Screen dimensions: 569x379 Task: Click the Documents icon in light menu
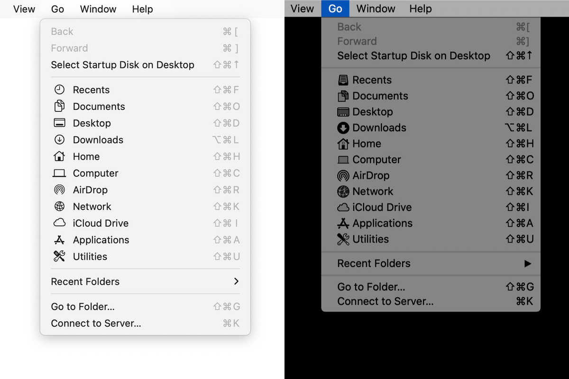point(59,106)
